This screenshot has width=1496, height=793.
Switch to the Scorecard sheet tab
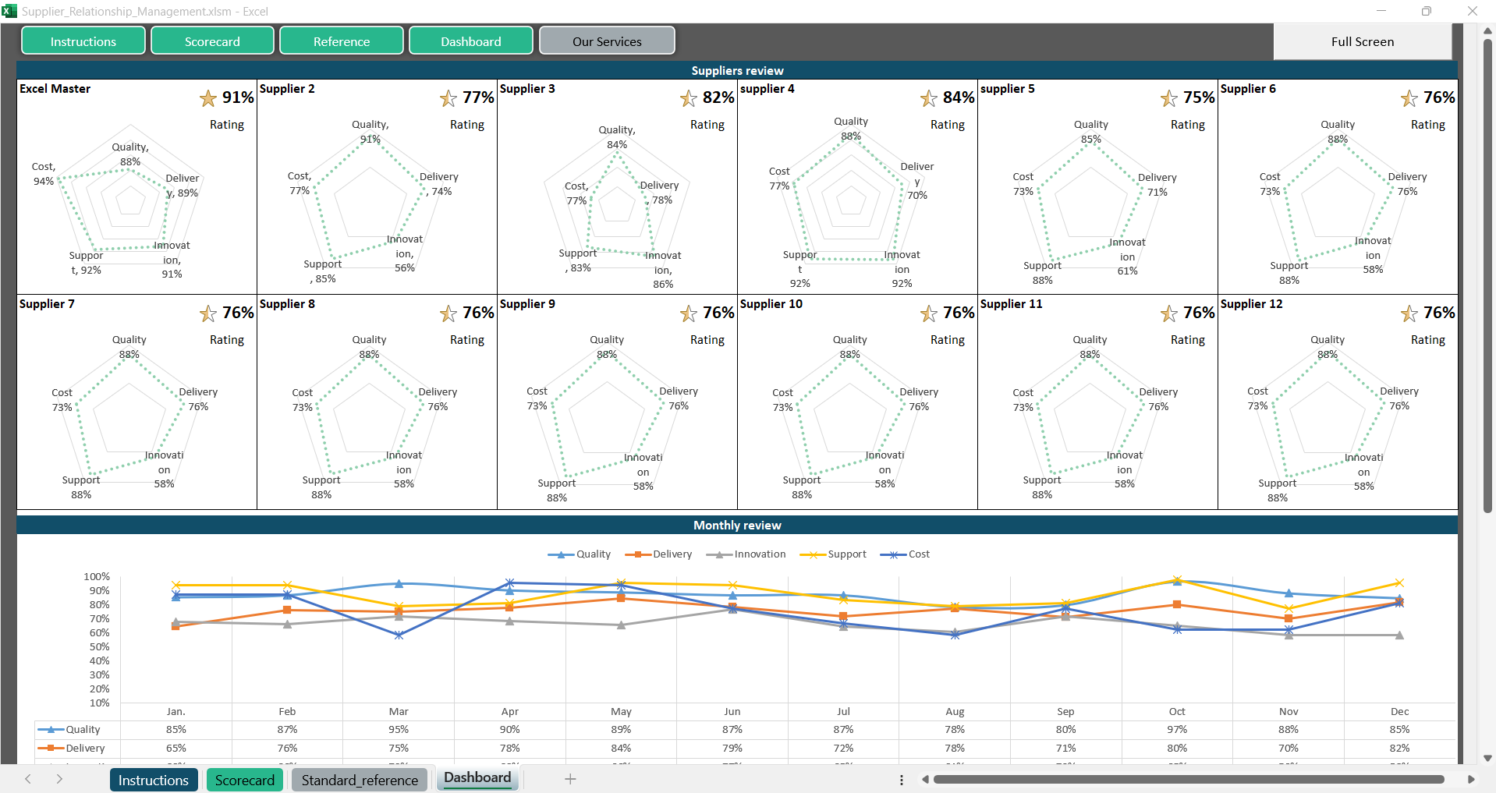click(x=245, y=780)
